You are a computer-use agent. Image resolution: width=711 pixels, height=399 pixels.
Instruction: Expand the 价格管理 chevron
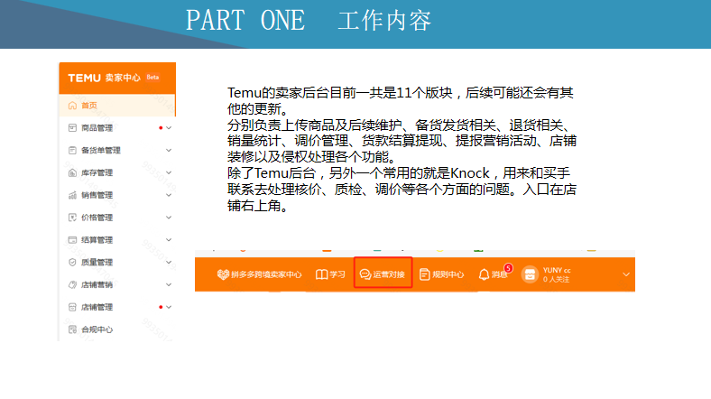[x=169, y=218]
